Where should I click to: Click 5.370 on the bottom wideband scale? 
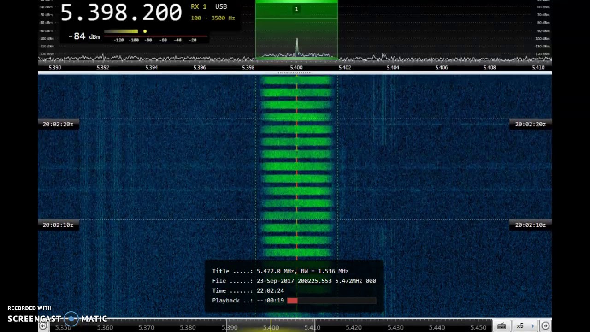[x=146, y=327]
